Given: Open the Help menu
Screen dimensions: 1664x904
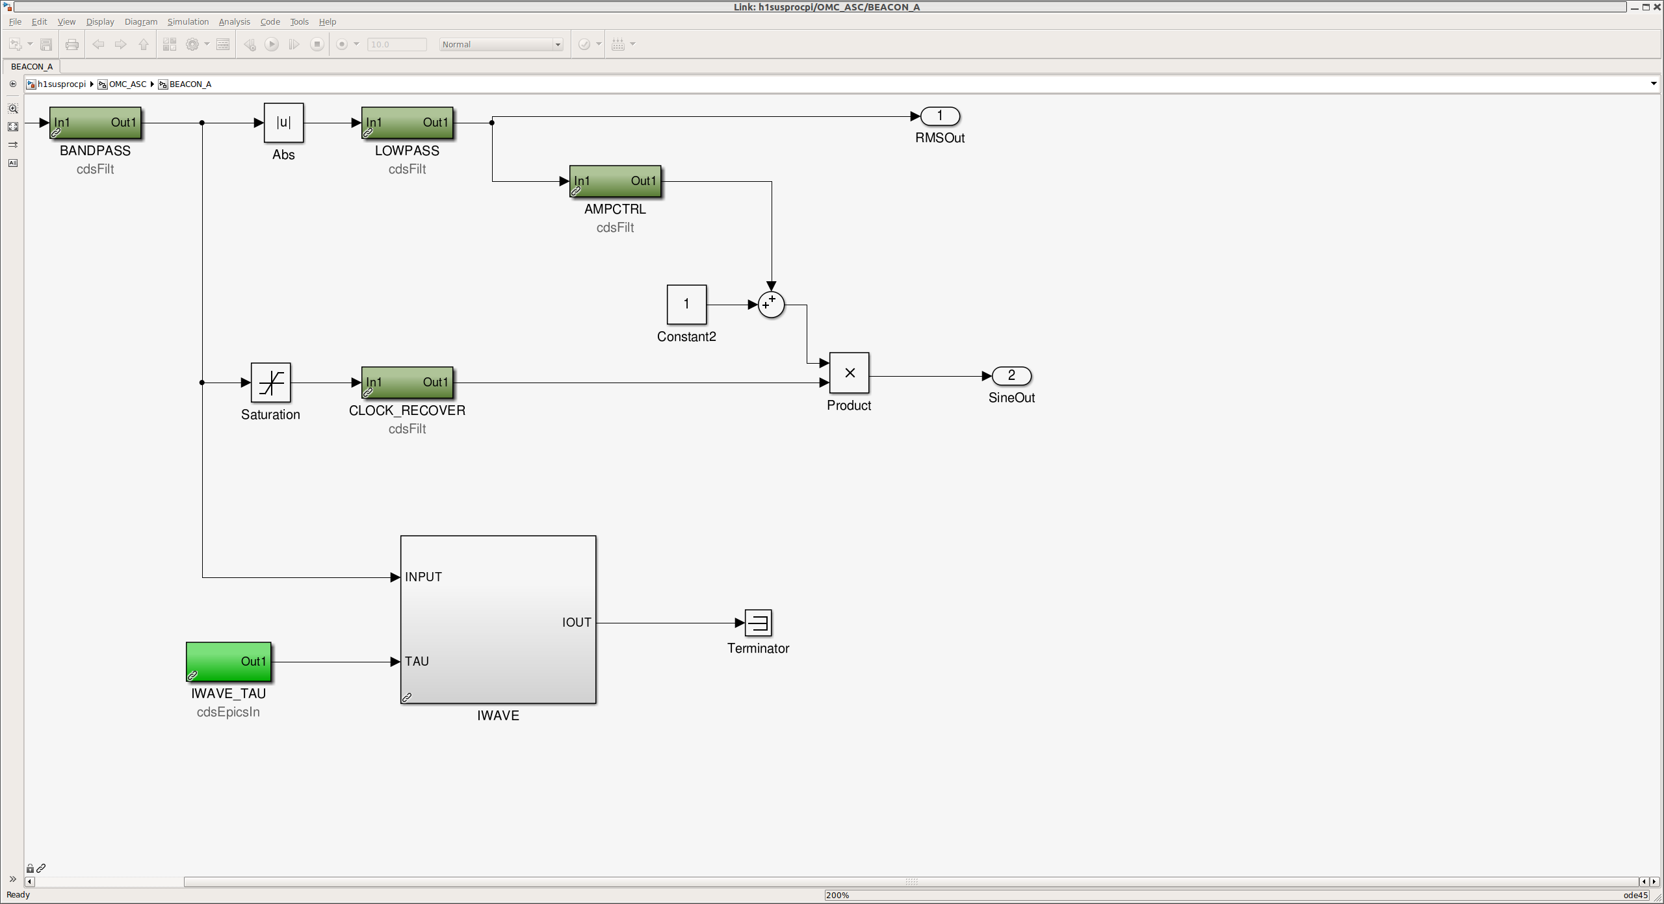Looking at the screenshot, I should point(328,21).
